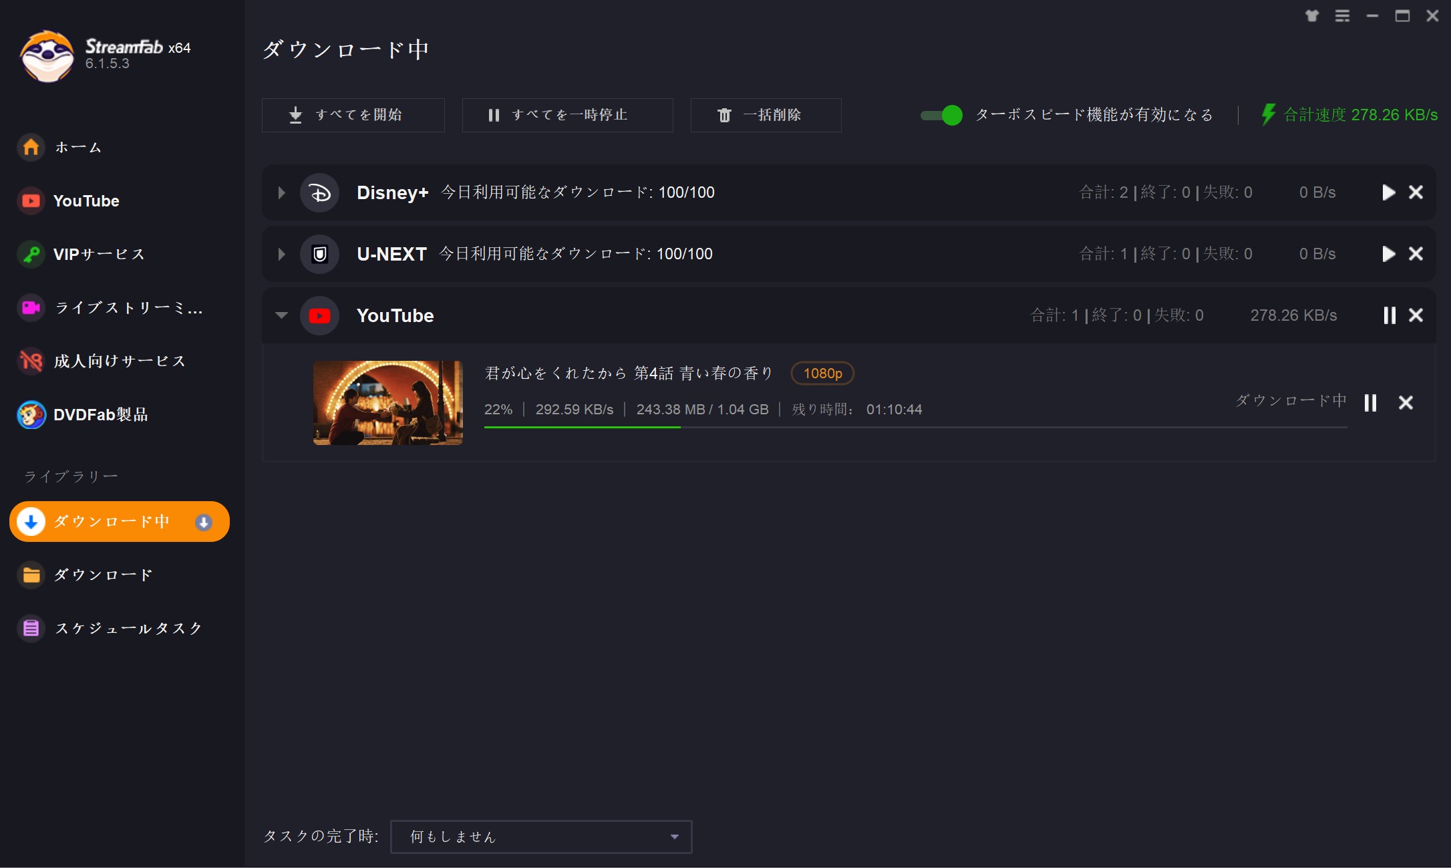Open the skin shirt icon menu
The height and width of the screenshot is (868, 1451).
pos(1312,16)
